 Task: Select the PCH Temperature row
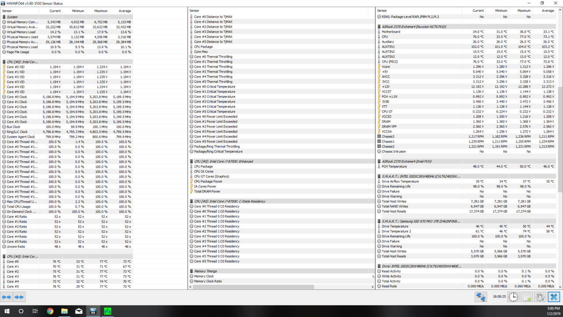(x=467, y=166)
